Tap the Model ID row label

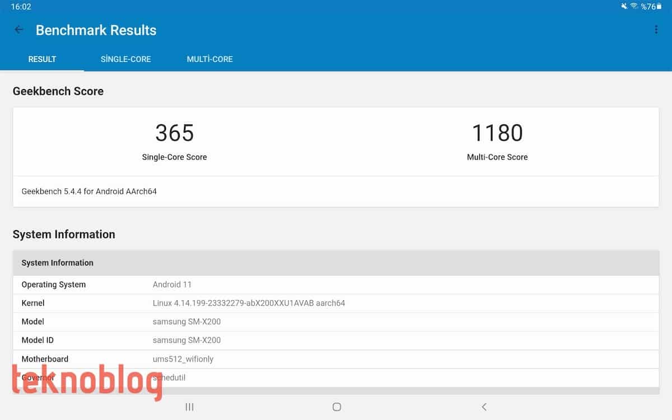(x=38, y=340)
